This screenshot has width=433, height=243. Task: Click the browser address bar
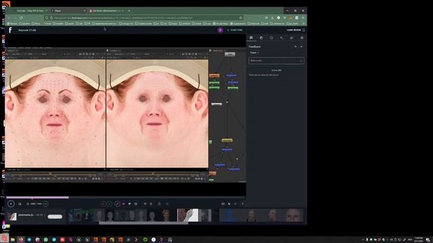(143, 18)
